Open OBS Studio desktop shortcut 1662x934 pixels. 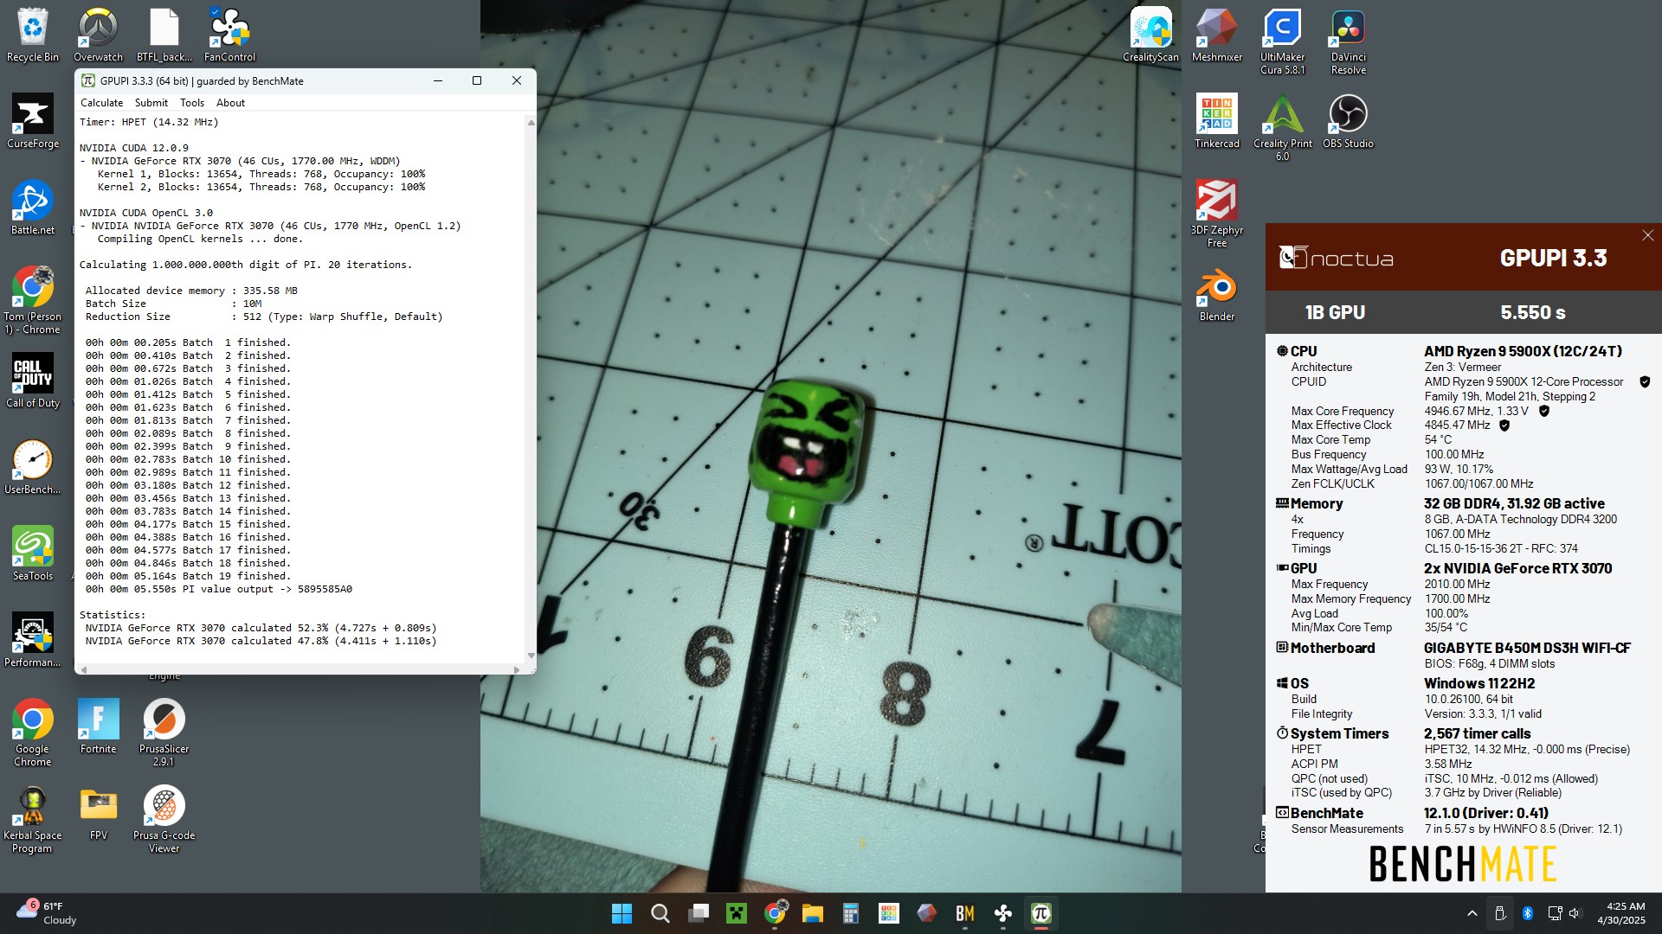[x=1348, y=121]
